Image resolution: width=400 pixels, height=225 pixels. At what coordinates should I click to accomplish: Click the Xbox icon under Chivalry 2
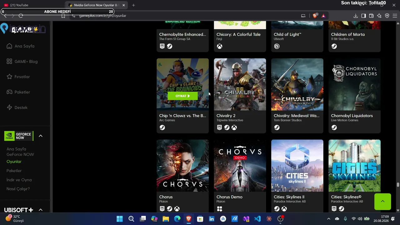(234, 127)
